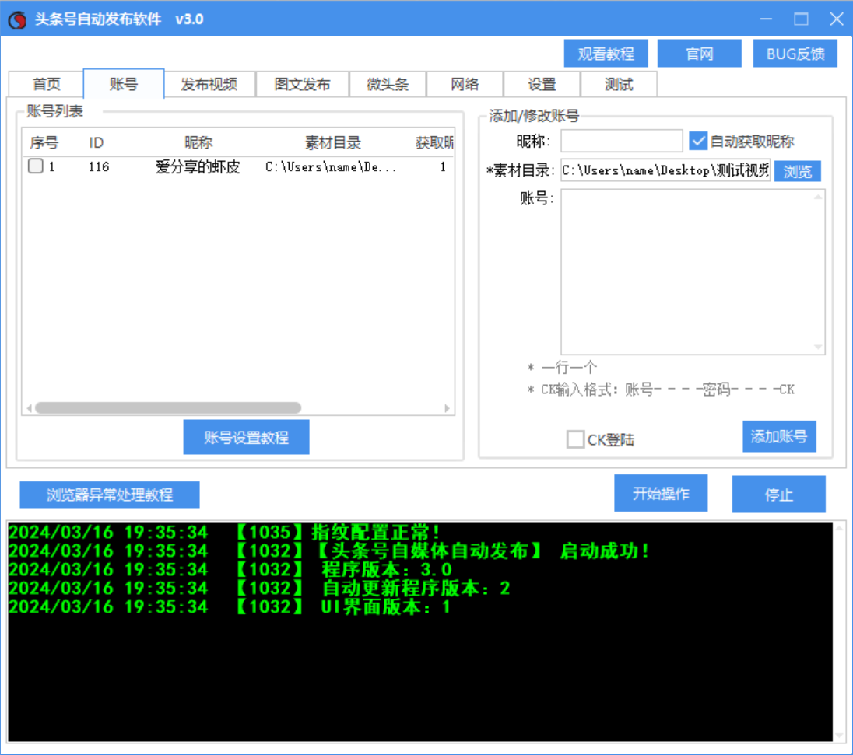Click the log panel scroll-up arrow

coord(840,528)
